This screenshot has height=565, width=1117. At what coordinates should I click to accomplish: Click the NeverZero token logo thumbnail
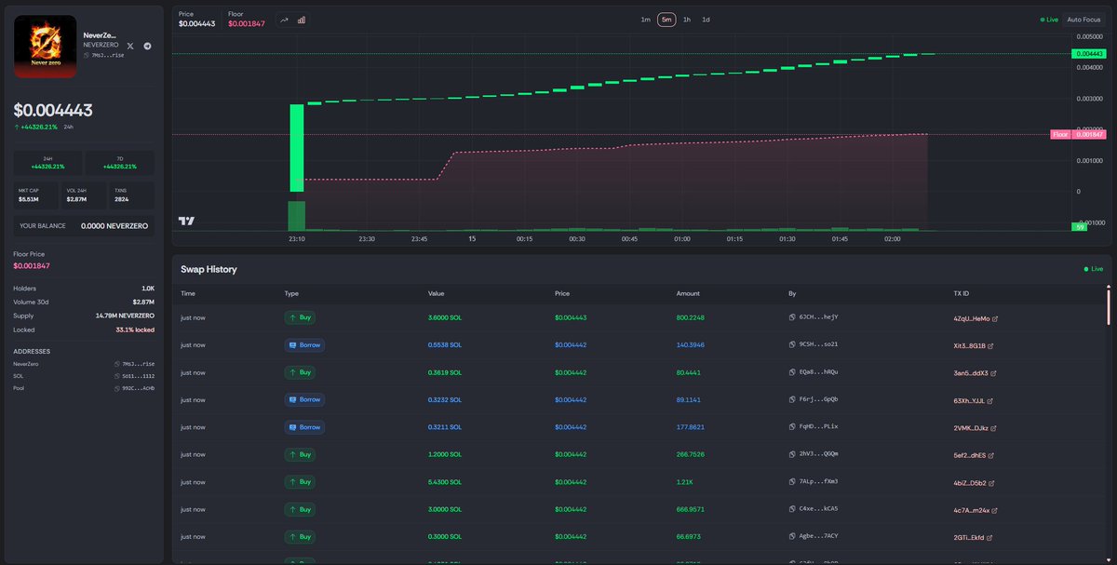click(46, 47)
